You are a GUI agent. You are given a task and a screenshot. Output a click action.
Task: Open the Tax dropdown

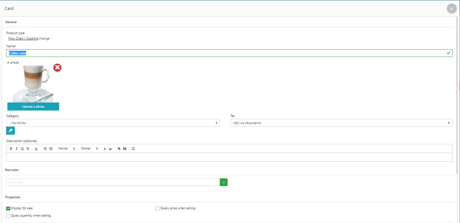pyautogui.click(x=341, y=123)
